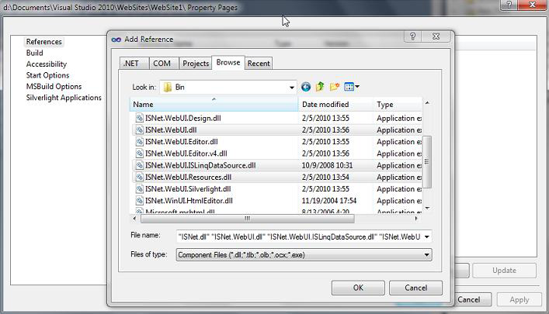The image size is (549, 314).
Task: Click vertical scrollbar thumb in file list
Action: pos(427,162)
